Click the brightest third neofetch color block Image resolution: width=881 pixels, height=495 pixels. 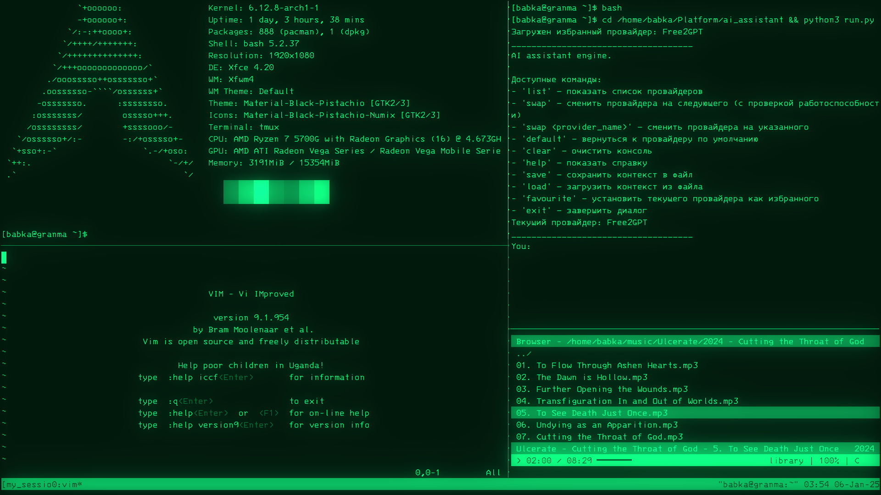(x=261, y=192)
